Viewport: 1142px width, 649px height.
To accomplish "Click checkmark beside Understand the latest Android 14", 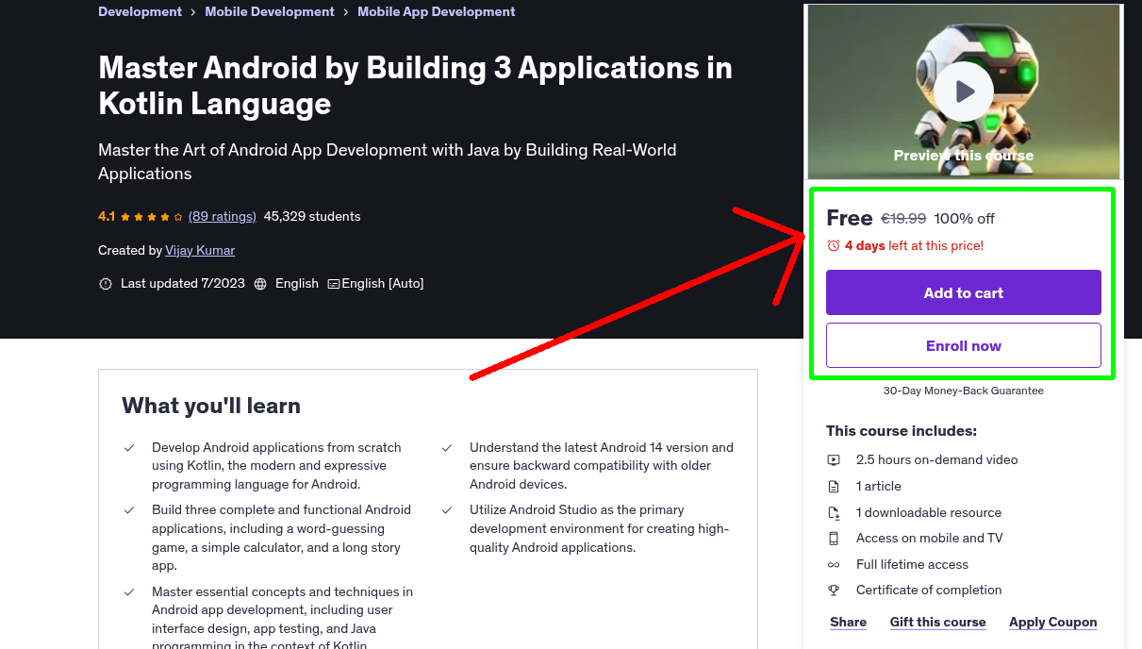I will [447, 448].
